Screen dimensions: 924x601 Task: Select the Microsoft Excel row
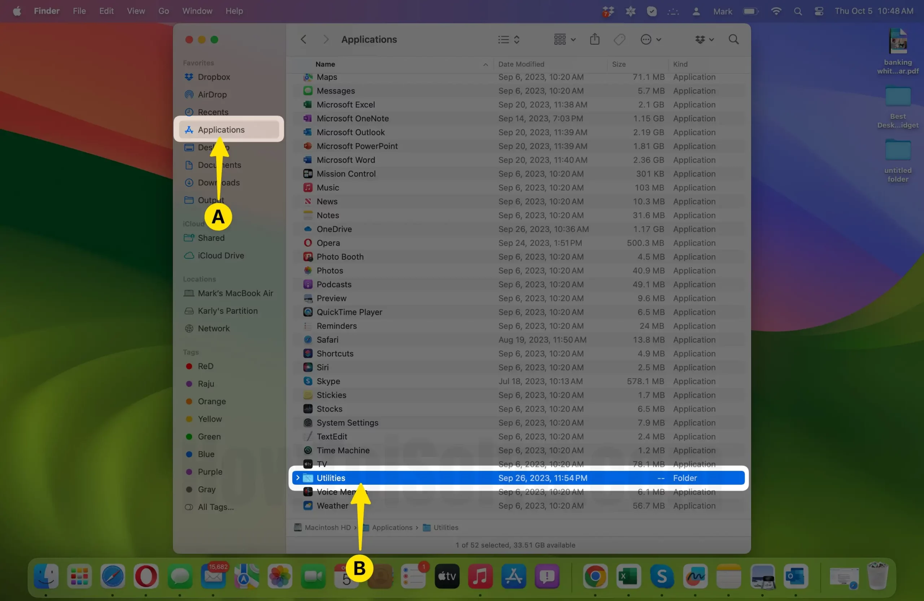pyautogui.click(x=518, y=104)
